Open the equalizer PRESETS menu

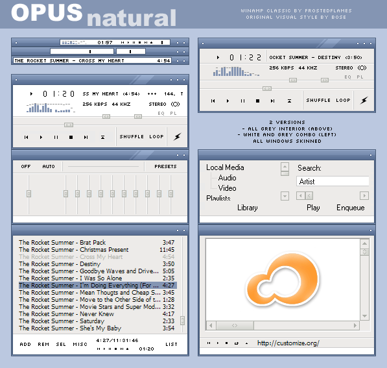[x=165, y=167]
